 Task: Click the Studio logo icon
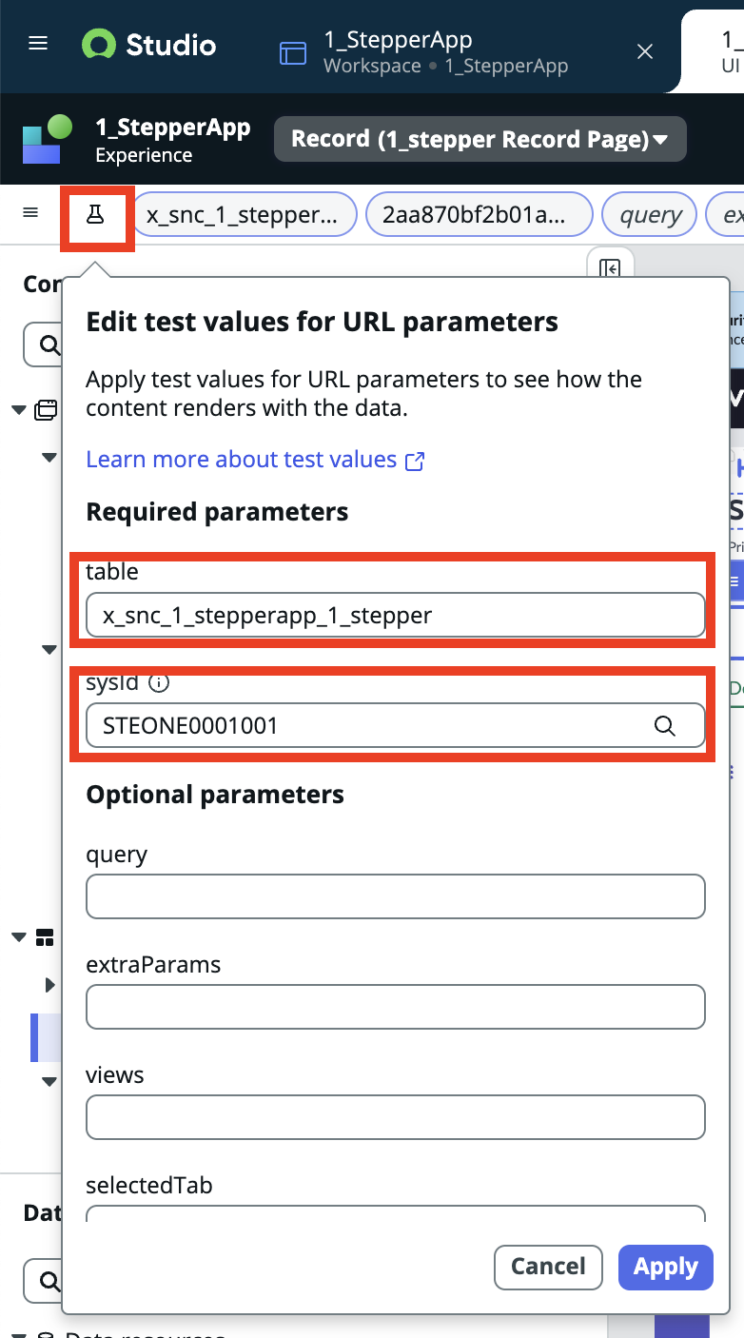pos(98,45)
